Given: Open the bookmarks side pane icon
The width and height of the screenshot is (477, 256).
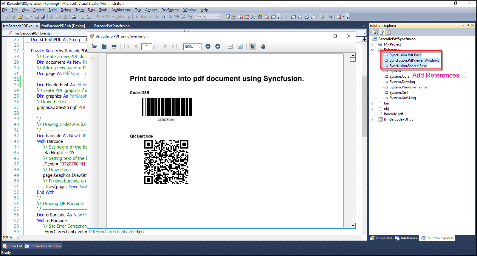Looking at the screenshot, I should pyautogui.click(x=93, y=59).
